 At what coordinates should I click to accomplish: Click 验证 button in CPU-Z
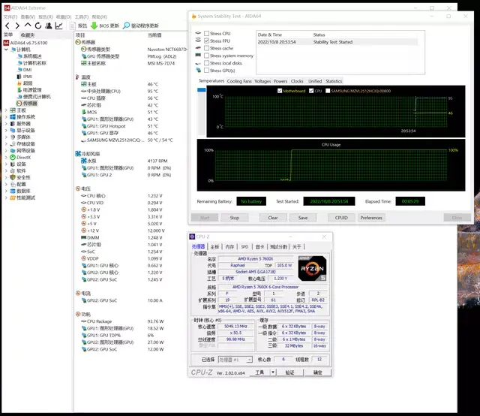[290, 372]
